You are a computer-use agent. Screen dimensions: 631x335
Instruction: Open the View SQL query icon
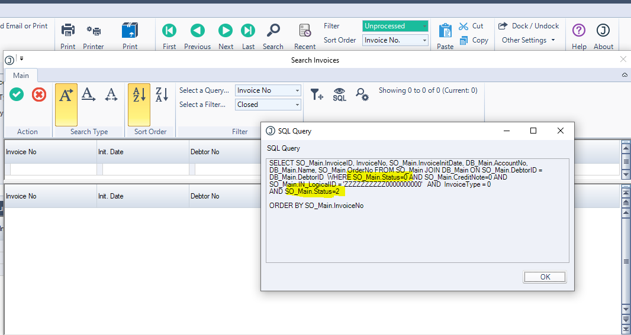(x=339, y=95)
